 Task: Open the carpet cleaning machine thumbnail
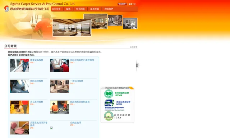point(19,86)
